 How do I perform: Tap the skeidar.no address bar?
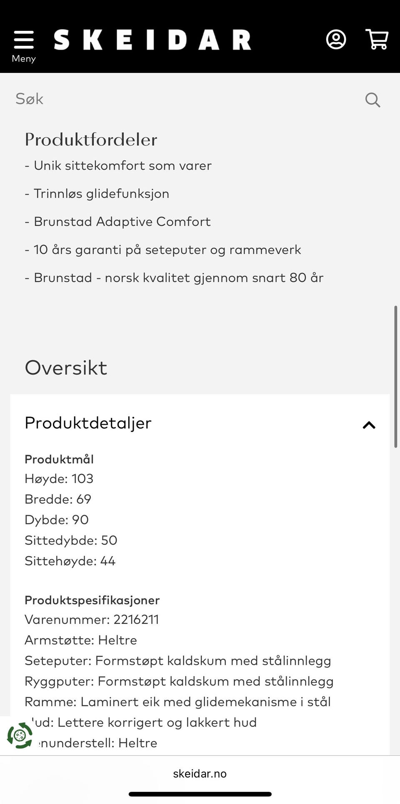(200, 774)
